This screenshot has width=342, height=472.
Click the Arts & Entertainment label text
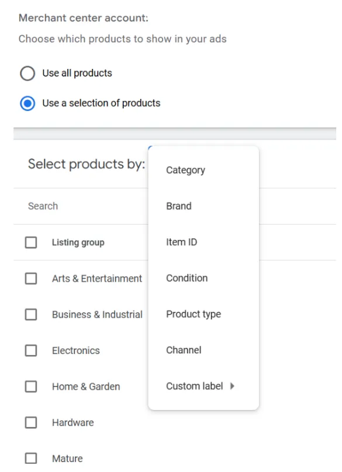97,278
